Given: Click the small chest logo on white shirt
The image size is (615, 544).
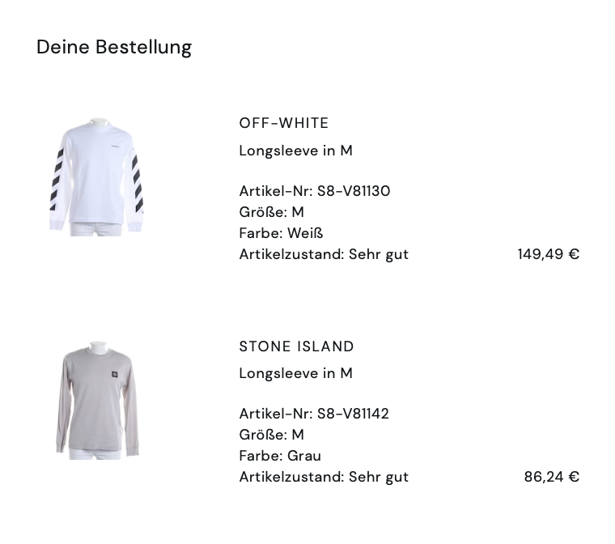Looking at the screenshot, I should 116,147.
